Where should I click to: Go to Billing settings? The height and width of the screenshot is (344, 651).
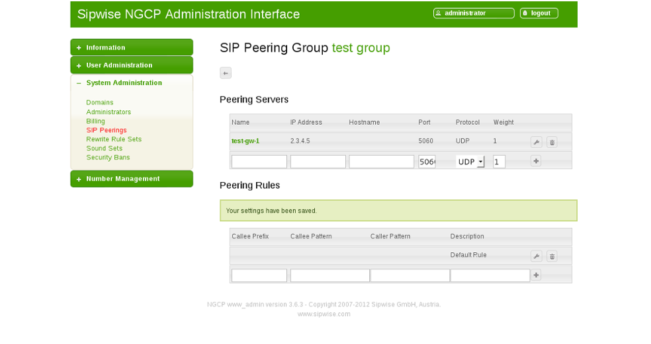click(x=95, y=121)
